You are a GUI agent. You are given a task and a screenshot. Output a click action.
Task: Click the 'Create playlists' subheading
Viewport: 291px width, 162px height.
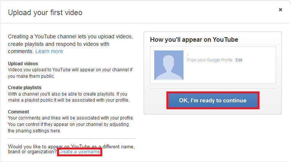coord(24,88)
